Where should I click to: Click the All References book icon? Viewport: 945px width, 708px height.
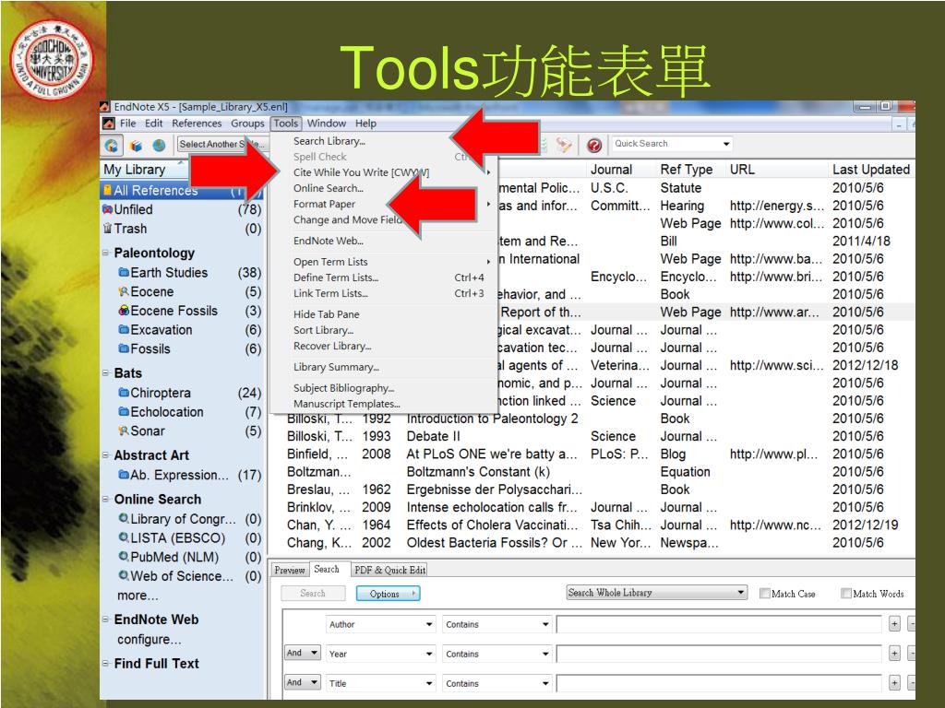(107, 190)
